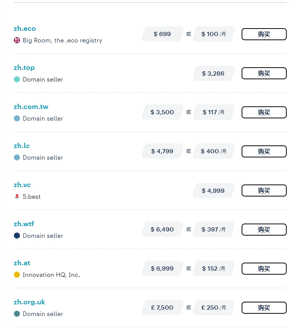Screen dimensions: 307x328
Task: Select the $ 100 per month option
Action: 213,34
